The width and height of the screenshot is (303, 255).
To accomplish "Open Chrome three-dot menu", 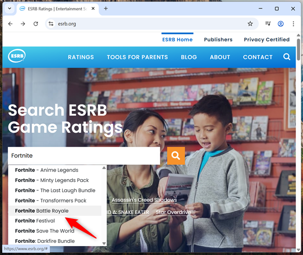I will 293,24.
